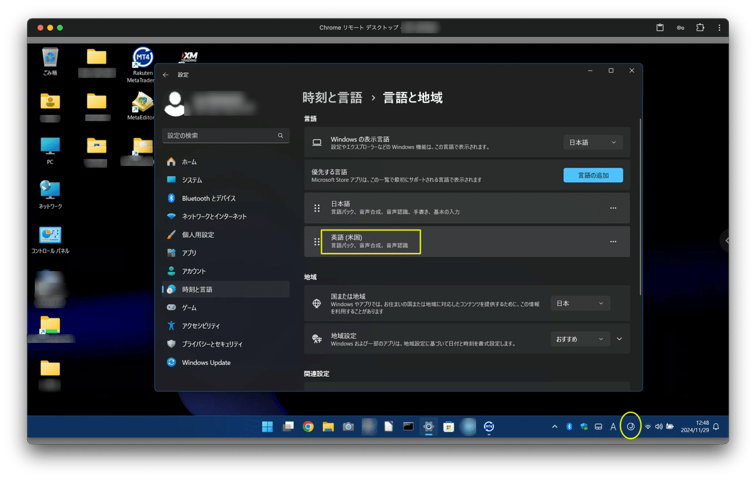Open the 国または地域 dropdown showing 日本
The image size is (756, 480).
[580, 303]
